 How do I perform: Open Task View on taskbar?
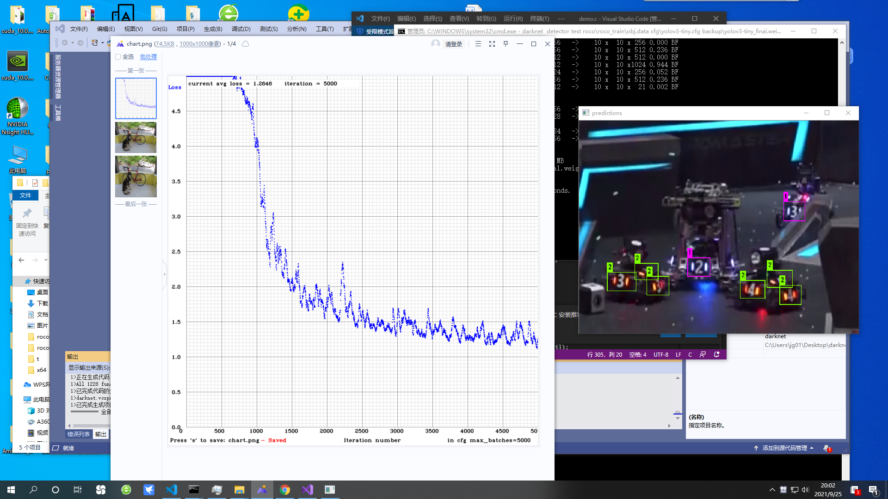pyautogui.click(x=78, y=490)
